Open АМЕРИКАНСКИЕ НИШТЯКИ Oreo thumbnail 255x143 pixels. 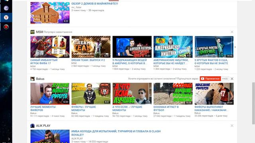[x=173, y=47]
